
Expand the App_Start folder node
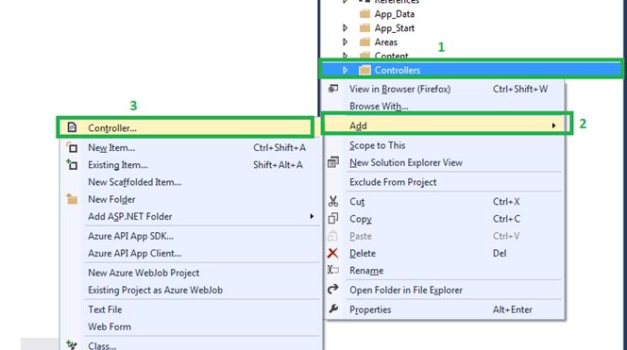(345, 28)
